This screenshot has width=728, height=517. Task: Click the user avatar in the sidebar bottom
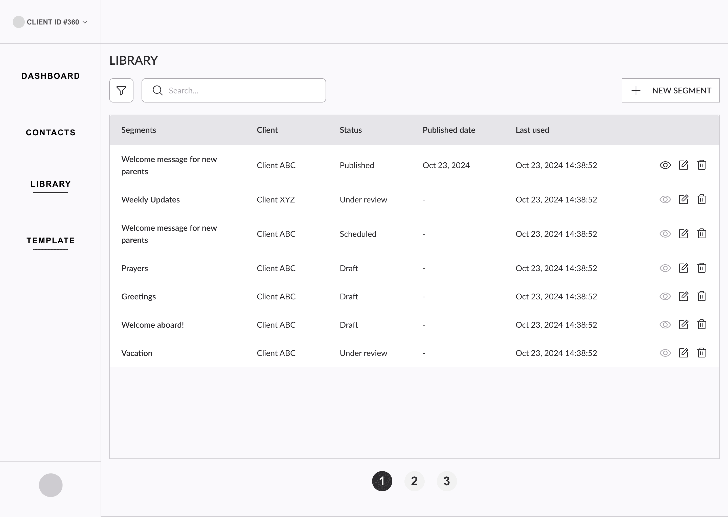[x=51, y=485]
